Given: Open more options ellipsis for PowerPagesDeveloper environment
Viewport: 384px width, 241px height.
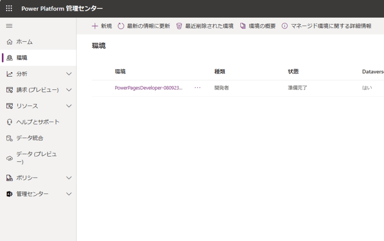Looking at the screenshot, I should pos(198,88).
